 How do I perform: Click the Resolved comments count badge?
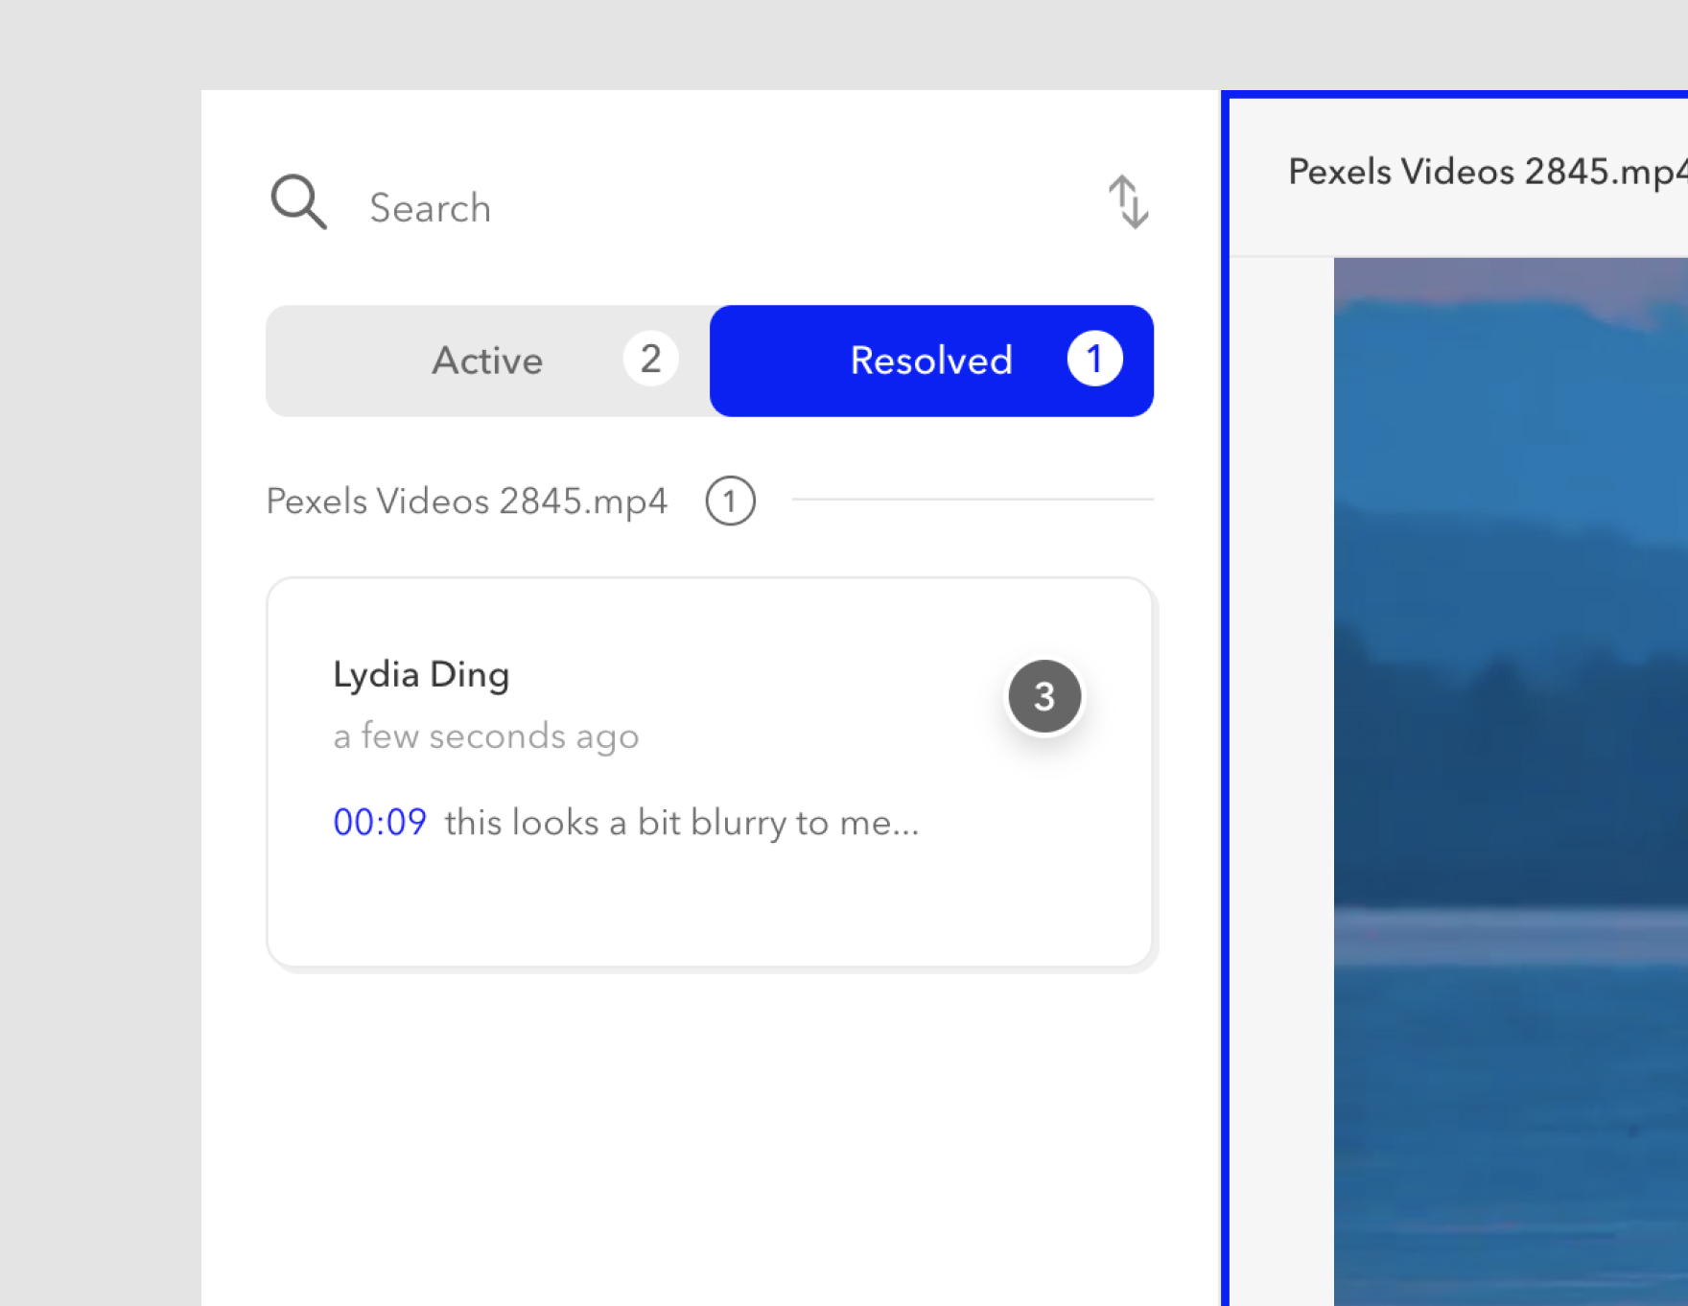(x=1094, y=359)
